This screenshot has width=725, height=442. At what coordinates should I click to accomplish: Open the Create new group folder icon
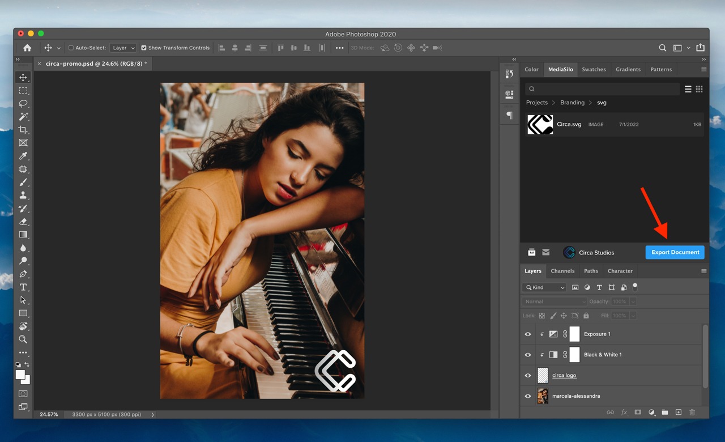[x=664, y=412]
